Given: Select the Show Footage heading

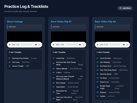Looking at the screenshot, I should [15, 22].
